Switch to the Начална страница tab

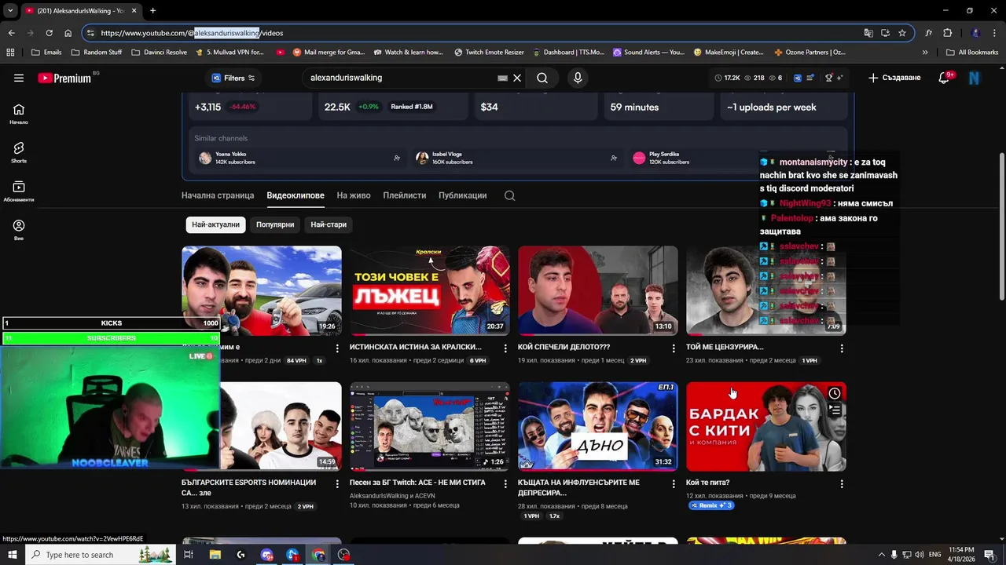pyautogui.click(x=218, y=195)
